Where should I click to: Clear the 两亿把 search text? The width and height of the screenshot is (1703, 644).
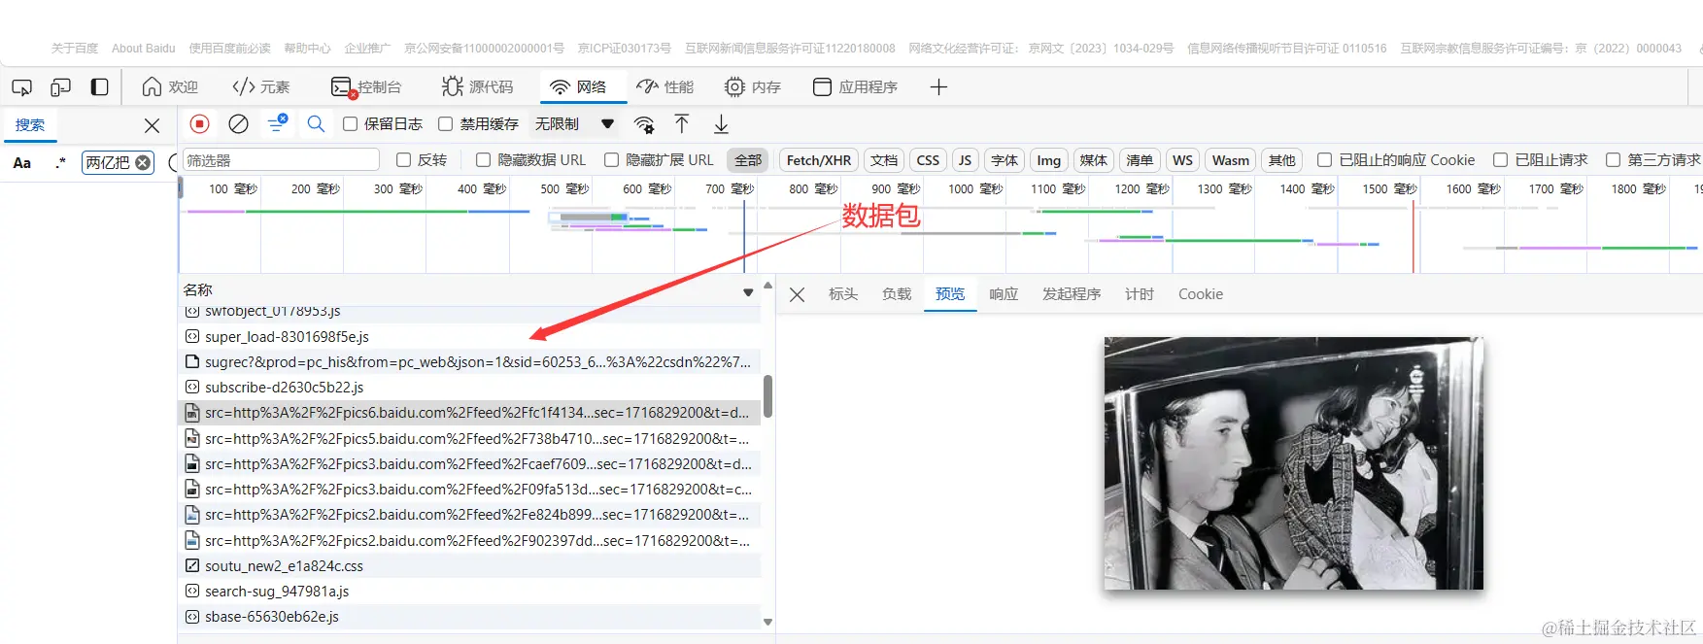(143, 163)
